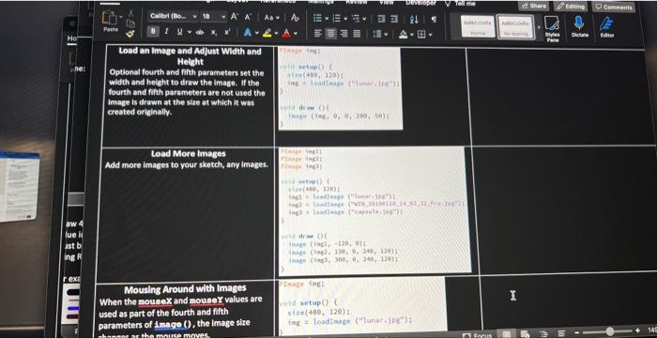Screen dimensions: 657x338
Task: Click the Paste clipboard icon
Action: tap(110, 18)
